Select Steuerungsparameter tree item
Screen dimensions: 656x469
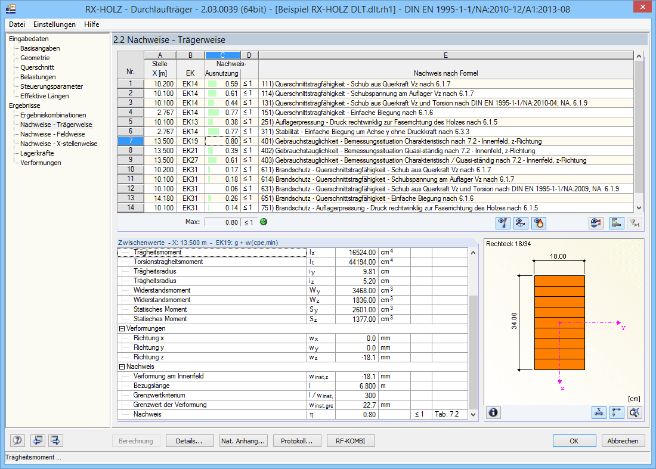[51, 86]
